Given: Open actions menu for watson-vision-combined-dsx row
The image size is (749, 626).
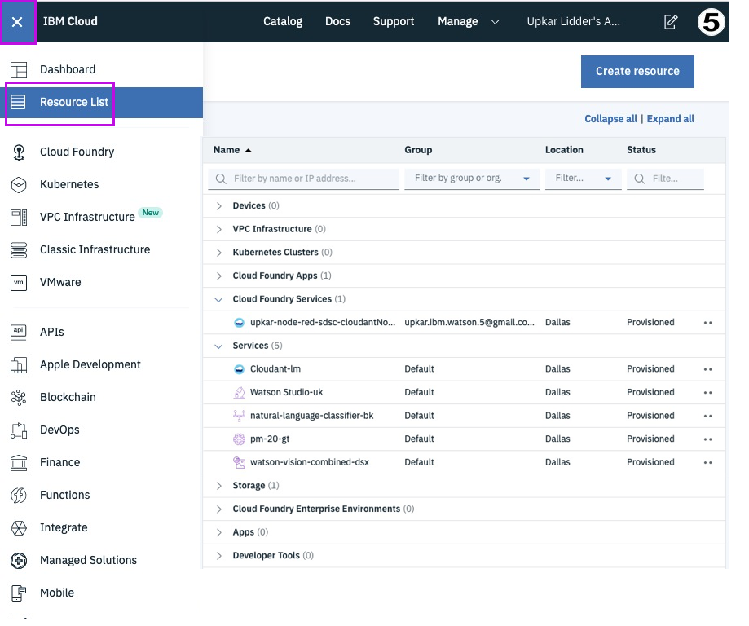Looking at the screenshot, I should pyautogui.click(x=708, y=462).
